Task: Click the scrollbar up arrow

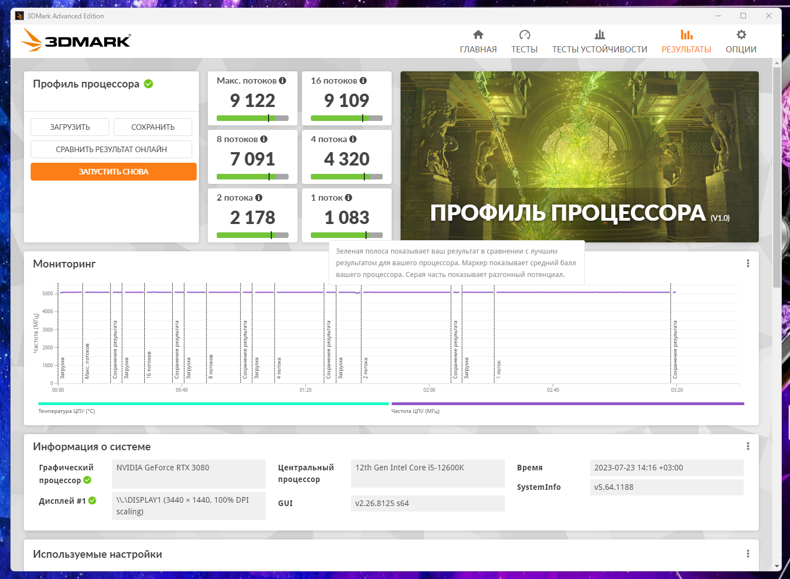Action: pyautogui.click(x=777, y=63)
